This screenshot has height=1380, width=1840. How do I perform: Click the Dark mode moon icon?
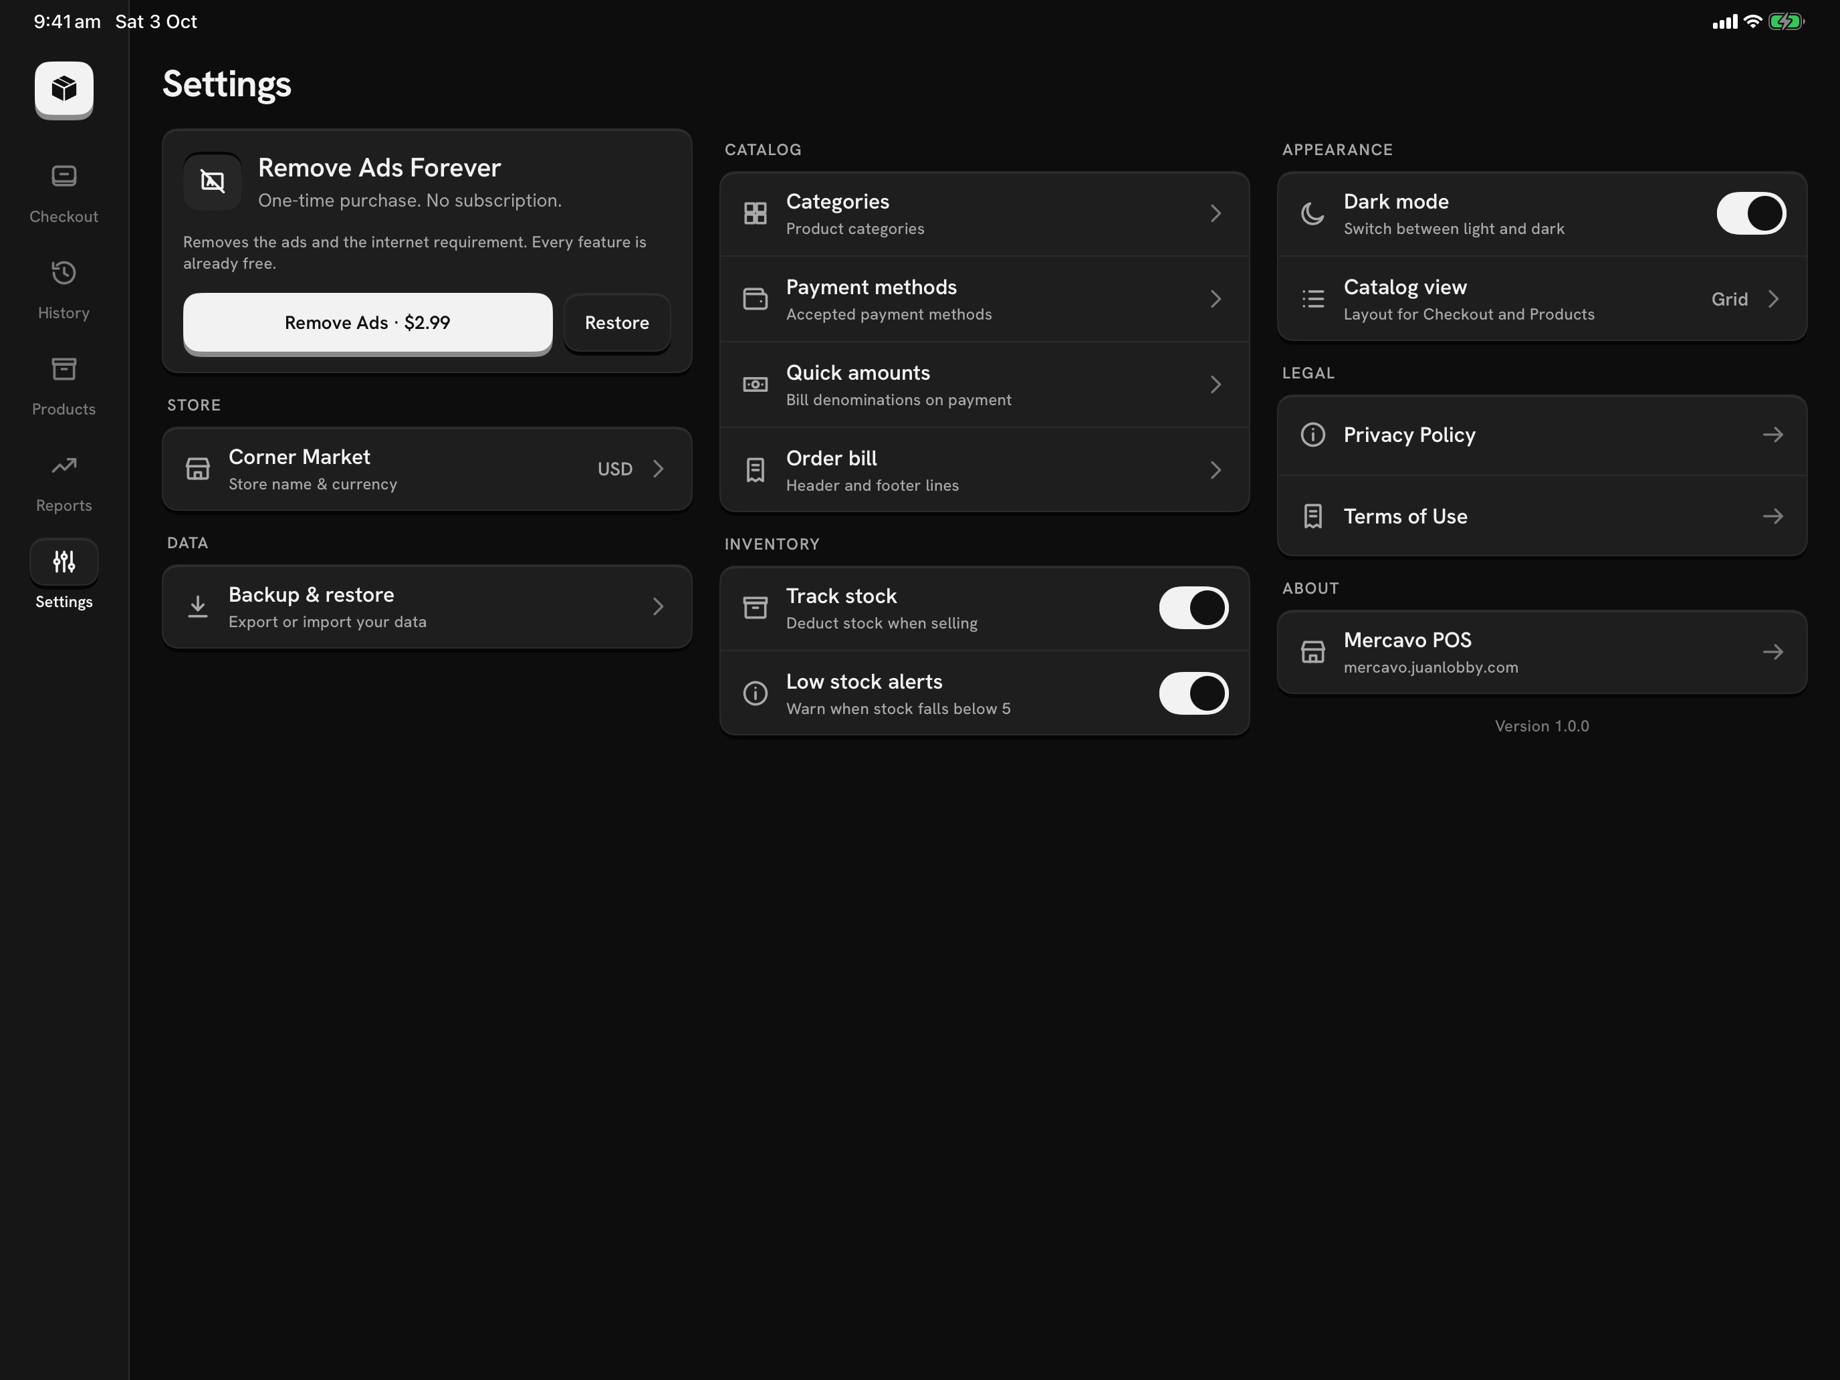click(1312, 214)
